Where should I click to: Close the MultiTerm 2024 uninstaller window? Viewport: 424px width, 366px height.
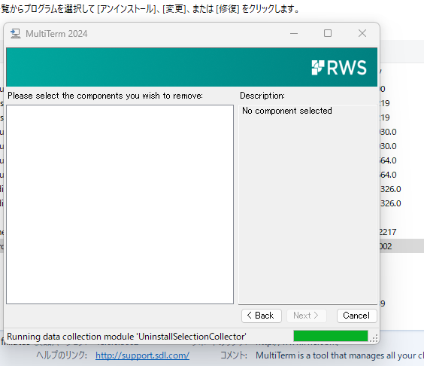click(x=362, y=34)
